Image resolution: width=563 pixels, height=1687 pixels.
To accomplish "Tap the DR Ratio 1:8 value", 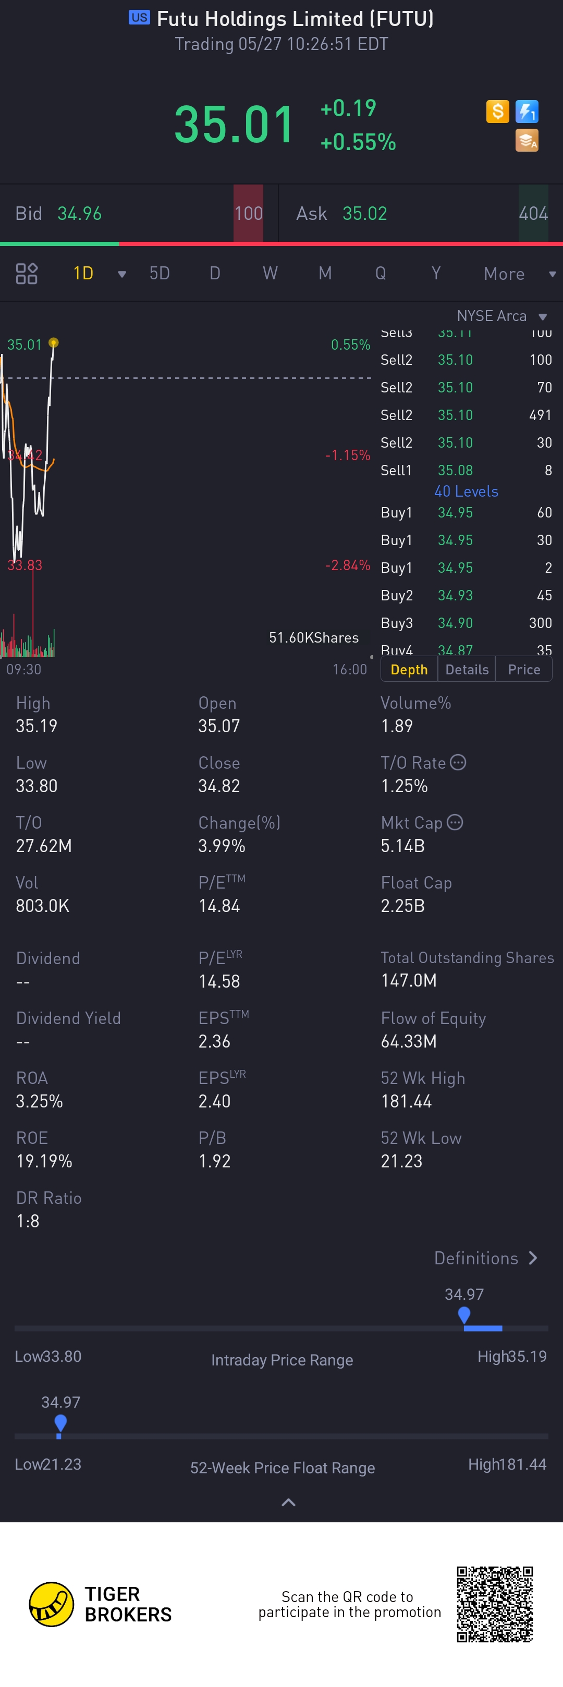I will coord(28,1222).
